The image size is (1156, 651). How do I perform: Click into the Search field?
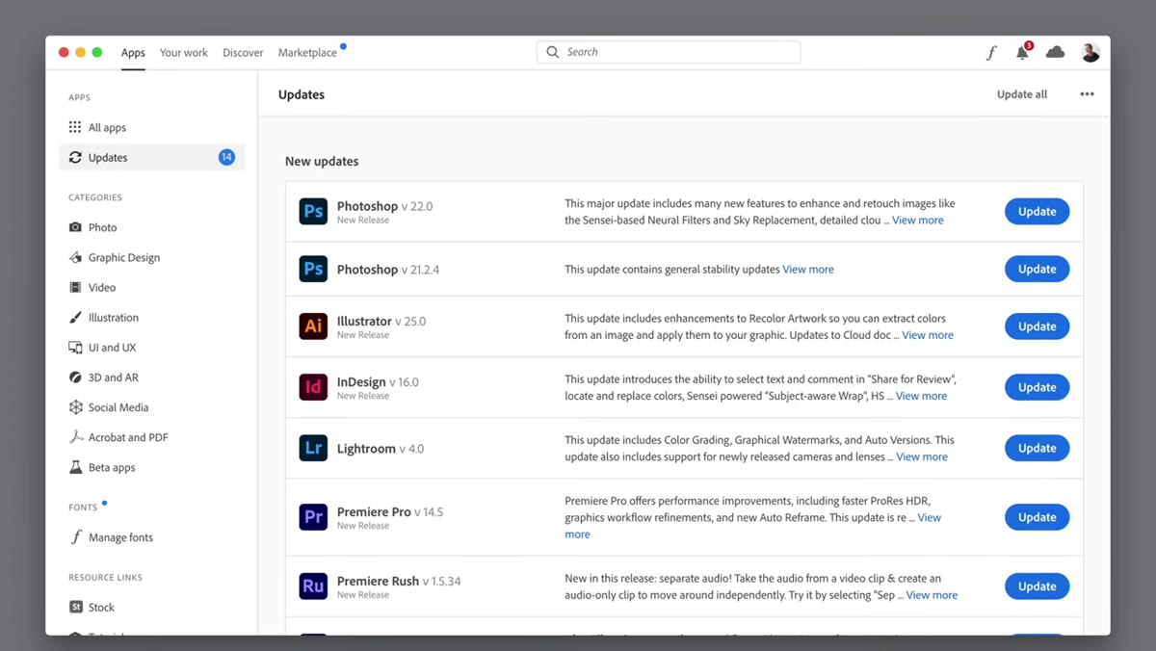pyautogui.click(x=669, y=52)
